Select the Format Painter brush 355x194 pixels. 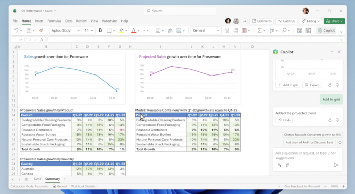point(41,30)
